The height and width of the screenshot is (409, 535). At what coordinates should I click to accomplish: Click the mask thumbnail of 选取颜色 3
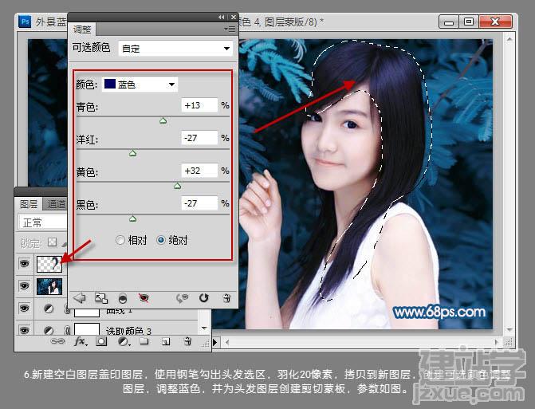pos(87,329)
